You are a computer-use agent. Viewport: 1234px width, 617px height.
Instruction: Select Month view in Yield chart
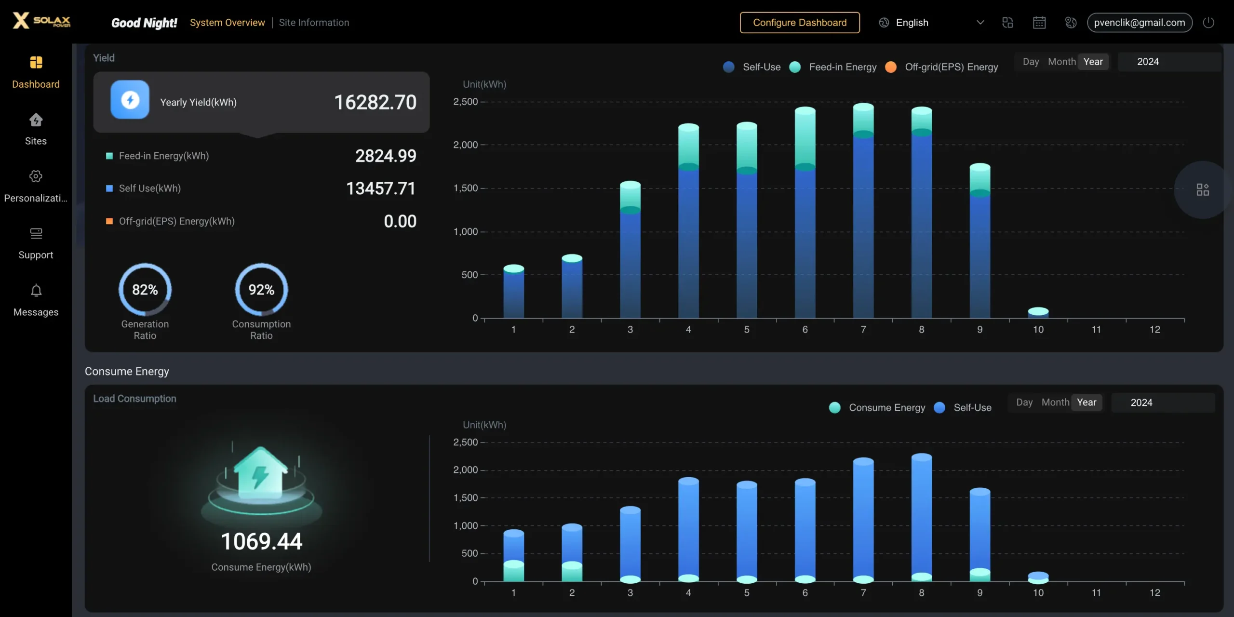[1061, 62]
